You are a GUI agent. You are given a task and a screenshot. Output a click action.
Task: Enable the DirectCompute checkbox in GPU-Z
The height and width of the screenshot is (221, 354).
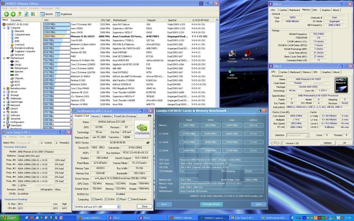click(x=129, y=199)
